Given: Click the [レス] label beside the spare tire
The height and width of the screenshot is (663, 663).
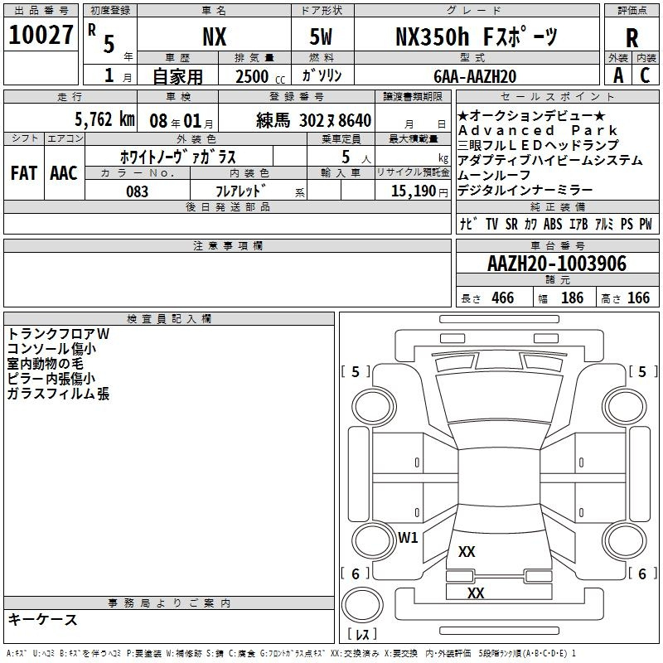Looking at the screenshot, I should click(362, 634).
